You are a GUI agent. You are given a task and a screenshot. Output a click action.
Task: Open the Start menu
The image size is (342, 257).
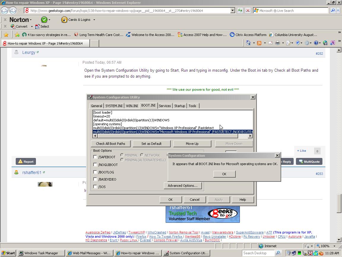click(8, 253)
